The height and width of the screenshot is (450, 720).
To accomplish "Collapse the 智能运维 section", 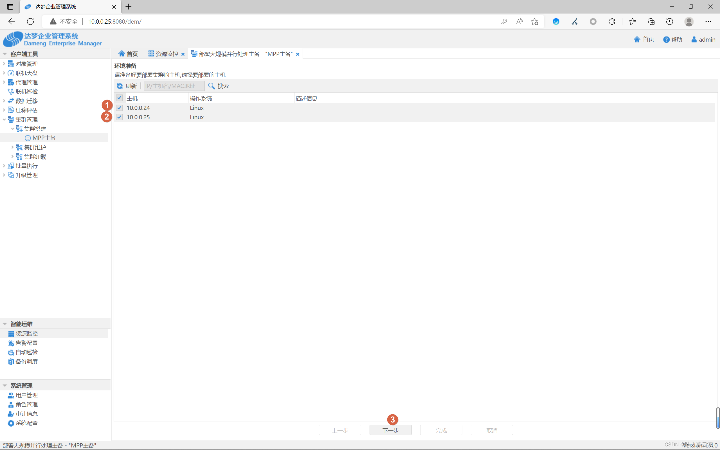I will 5,324.
